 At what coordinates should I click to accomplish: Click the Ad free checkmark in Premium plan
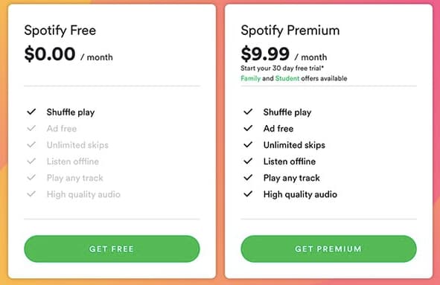click(x=248, y=128)
